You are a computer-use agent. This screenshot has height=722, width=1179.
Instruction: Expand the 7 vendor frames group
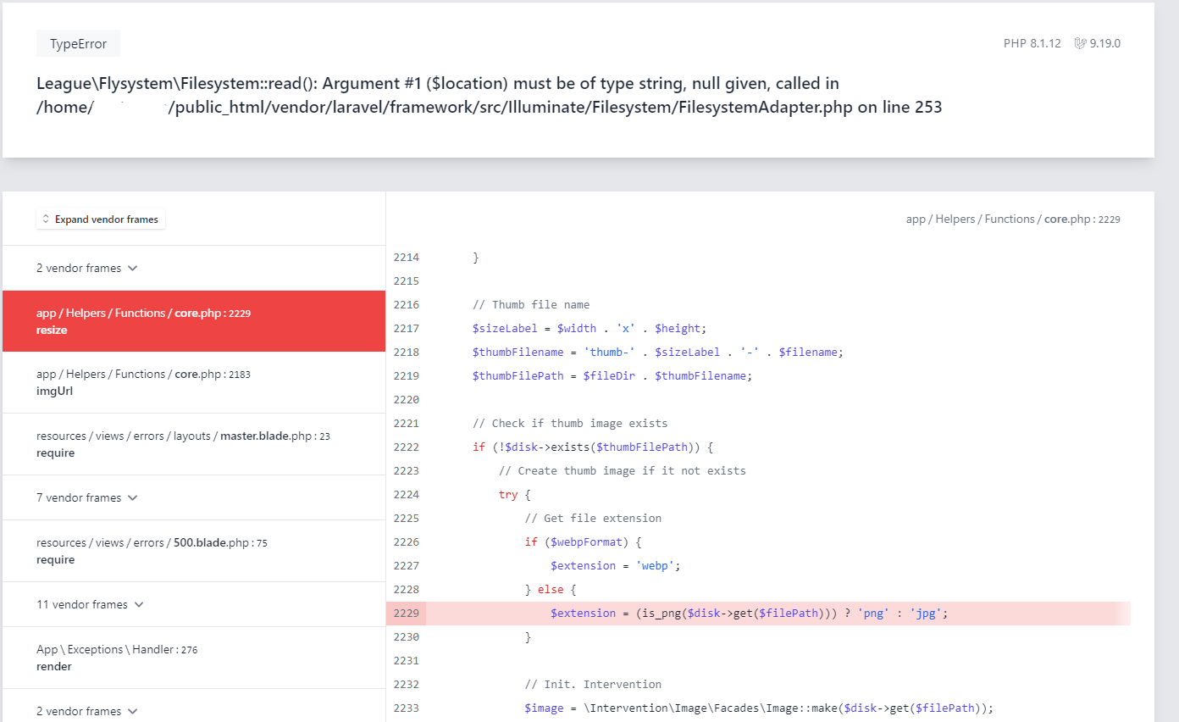click(87, 497)
